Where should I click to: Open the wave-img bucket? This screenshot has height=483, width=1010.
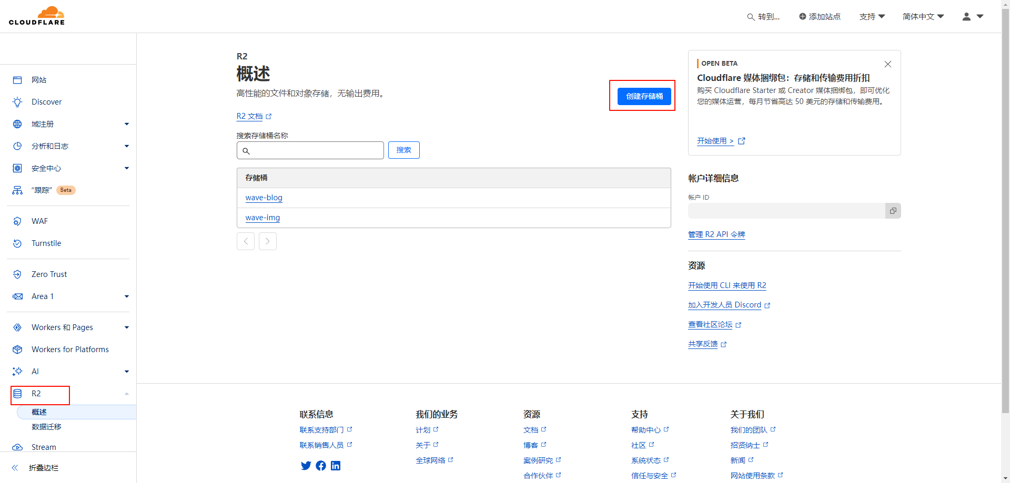262,218
